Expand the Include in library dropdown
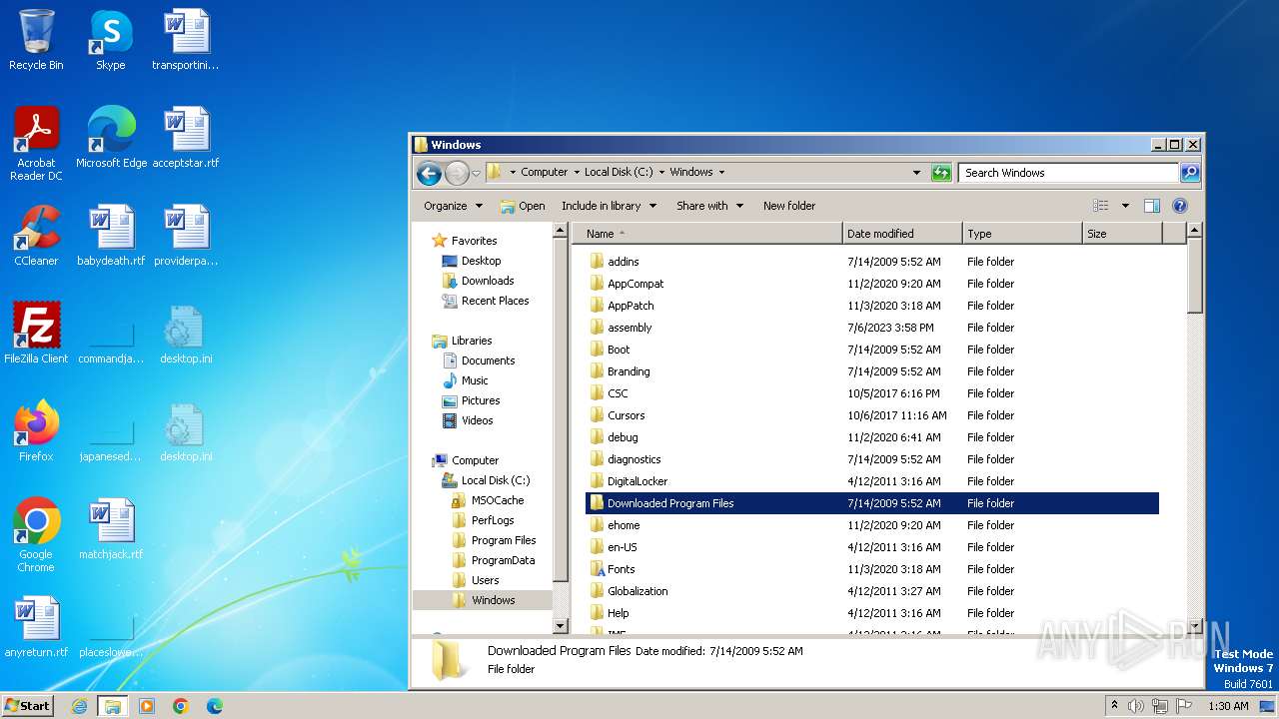The image size is (1279, 719). tap(609, 206)
